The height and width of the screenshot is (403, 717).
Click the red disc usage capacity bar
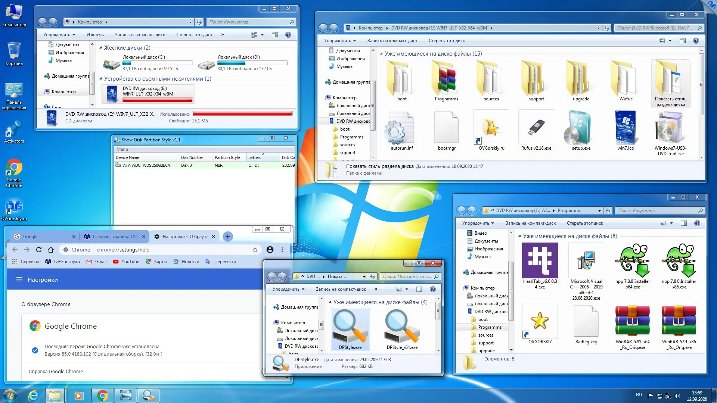click(x=243, y=114)
